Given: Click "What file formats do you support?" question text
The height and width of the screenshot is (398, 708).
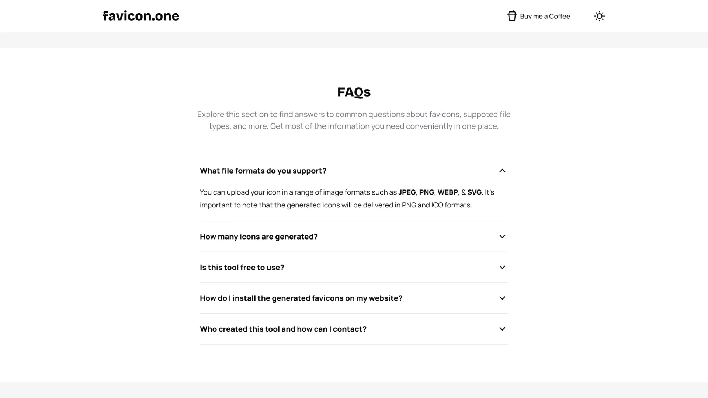Looking at the screenshot, I should tap(263, 171).
